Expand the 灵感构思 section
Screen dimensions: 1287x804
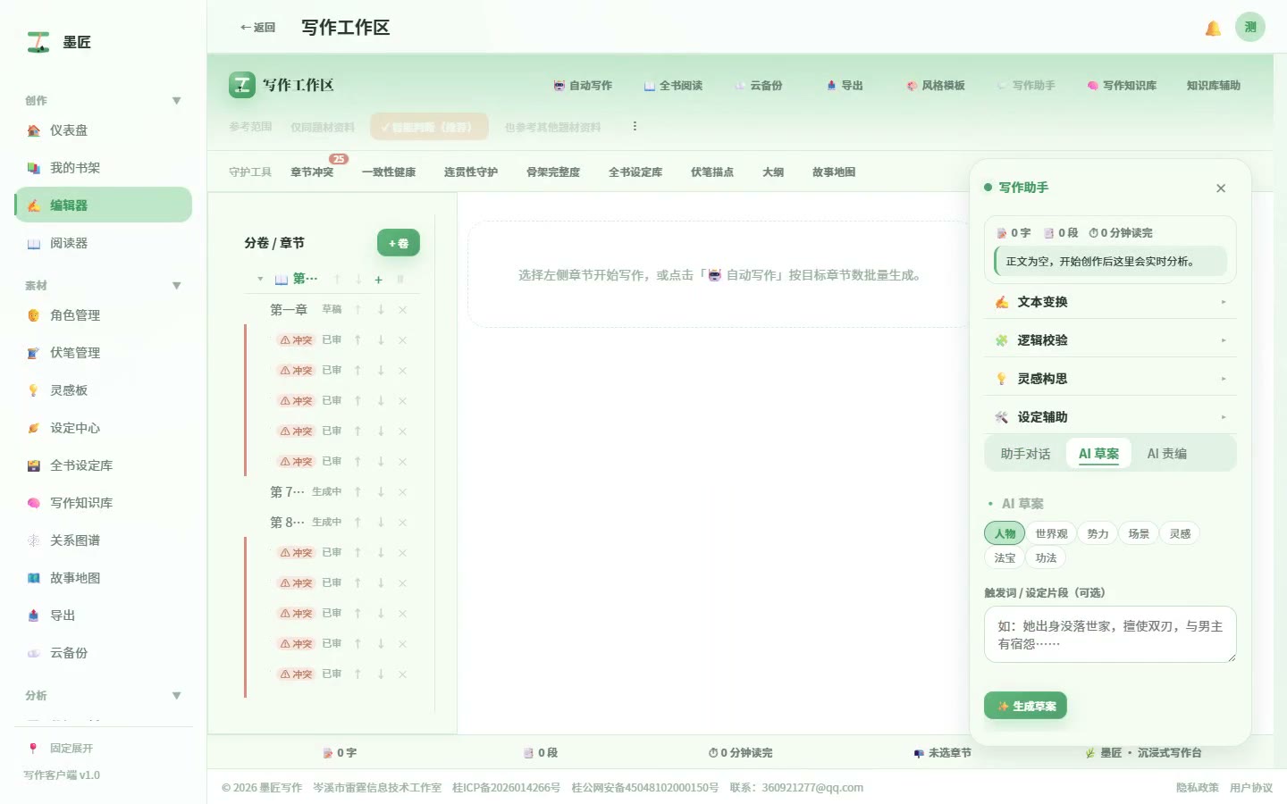(x=1110, y=379)
